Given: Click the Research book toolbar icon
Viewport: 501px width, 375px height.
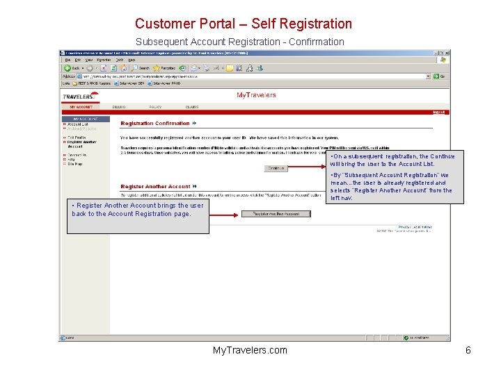Looking at the screenshot, I should tap(239, 68).
